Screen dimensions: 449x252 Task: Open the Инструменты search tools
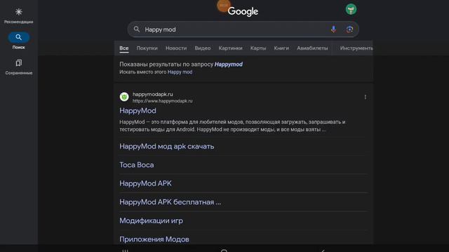tap(356, 48)
